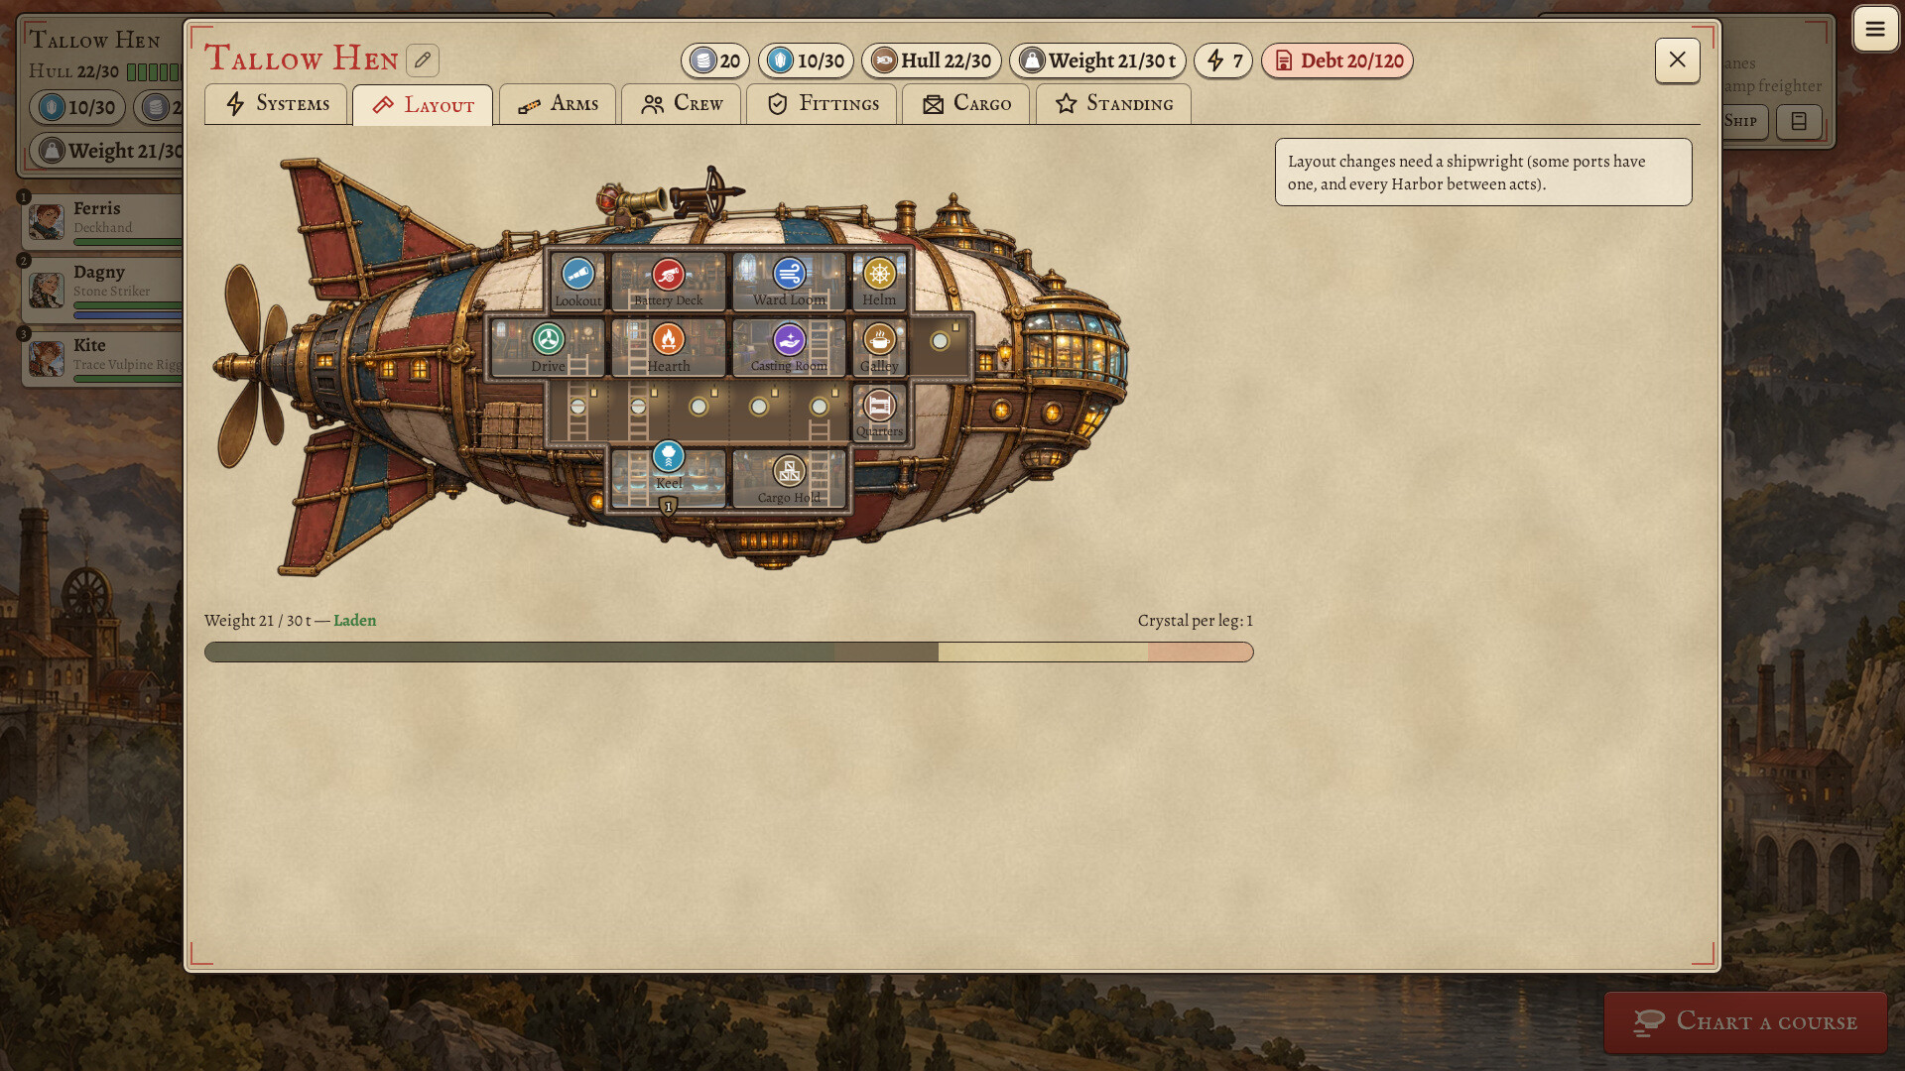This screenshot has height=1071, width=1905.
Task: Click the energy 7 indicator
Action: [x=1223, y=60]
